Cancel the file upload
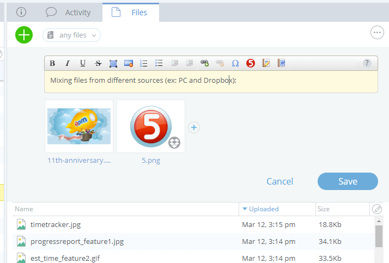Image resolution: width=389 pixels, height=263 pixels. pos(279,181)
